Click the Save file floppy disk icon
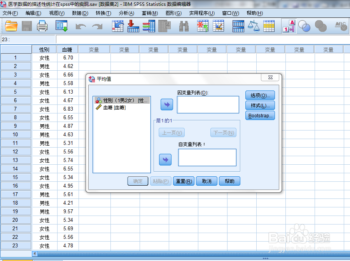The width and height of the screenshot is (350, 261). pyautogui.click(x=27, y=26)
